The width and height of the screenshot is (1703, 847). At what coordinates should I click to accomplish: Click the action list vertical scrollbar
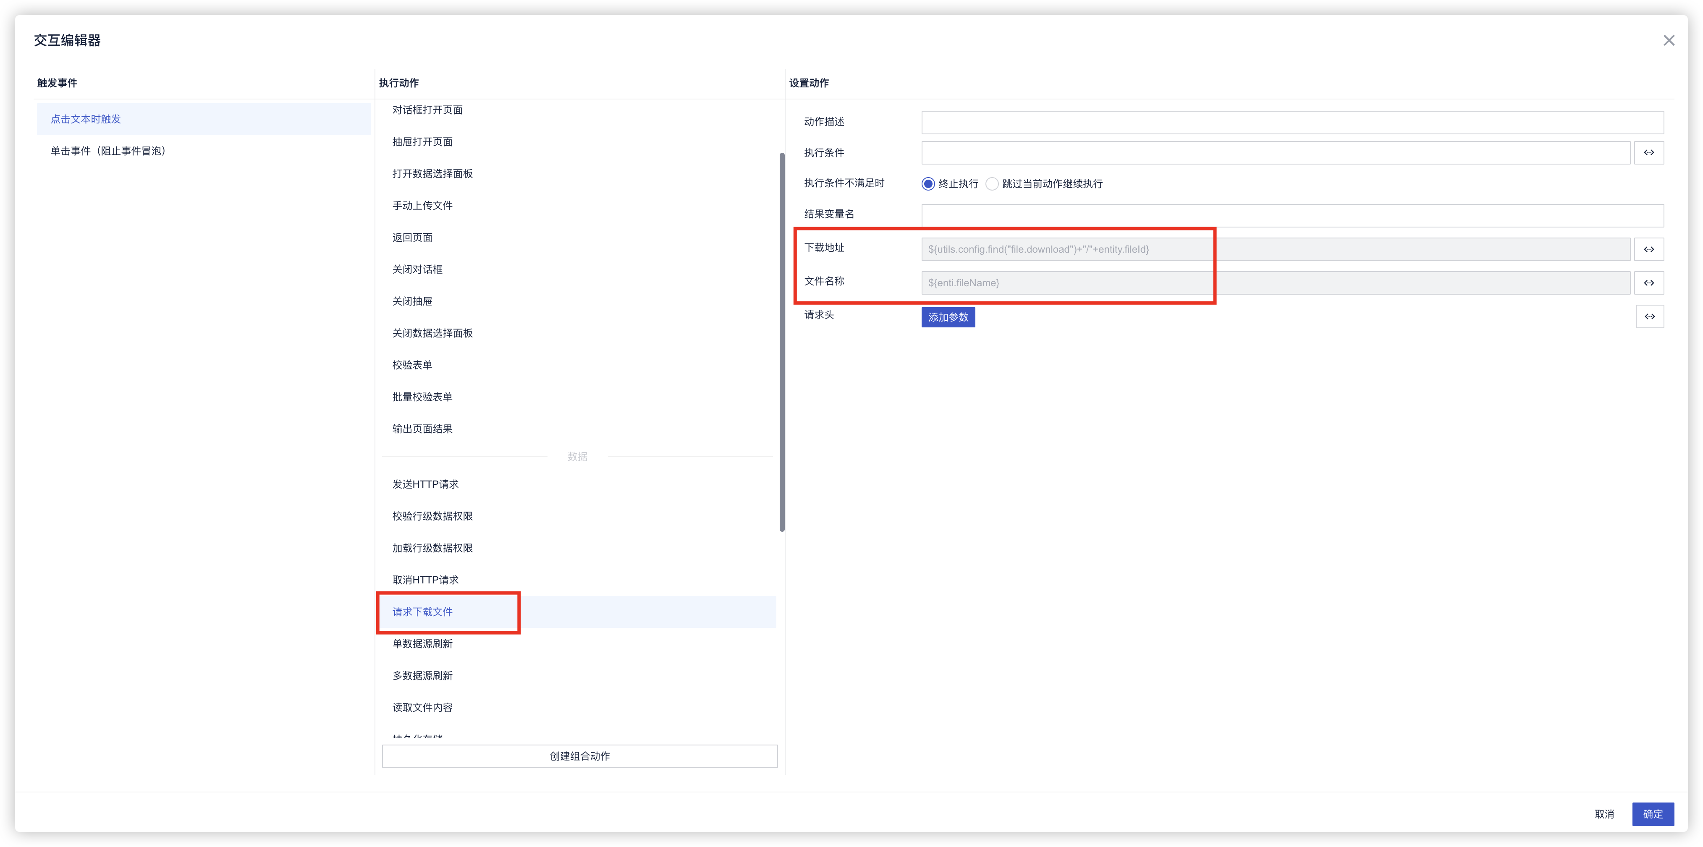point(781,342)
